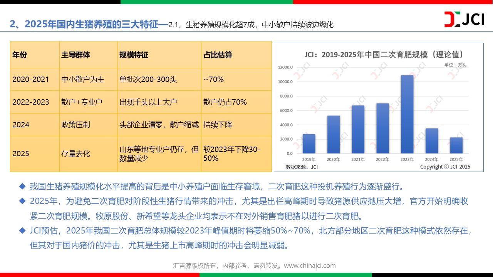Click the slide heading 2025年国内生猪养殖的三大特征
The image size is (493, 277).
84,24
